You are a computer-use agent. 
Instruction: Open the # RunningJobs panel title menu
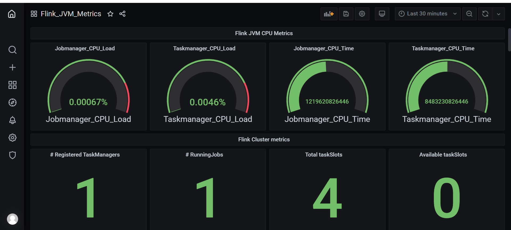(x=204, y=155)
